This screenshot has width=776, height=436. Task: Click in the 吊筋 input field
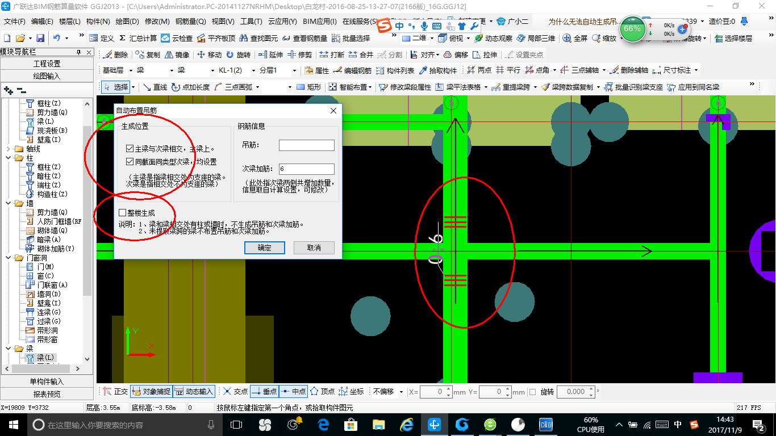tap(306, 145)
